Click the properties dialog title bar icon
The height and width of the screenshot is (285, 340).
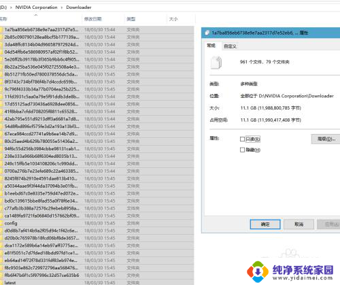point(207,33)
